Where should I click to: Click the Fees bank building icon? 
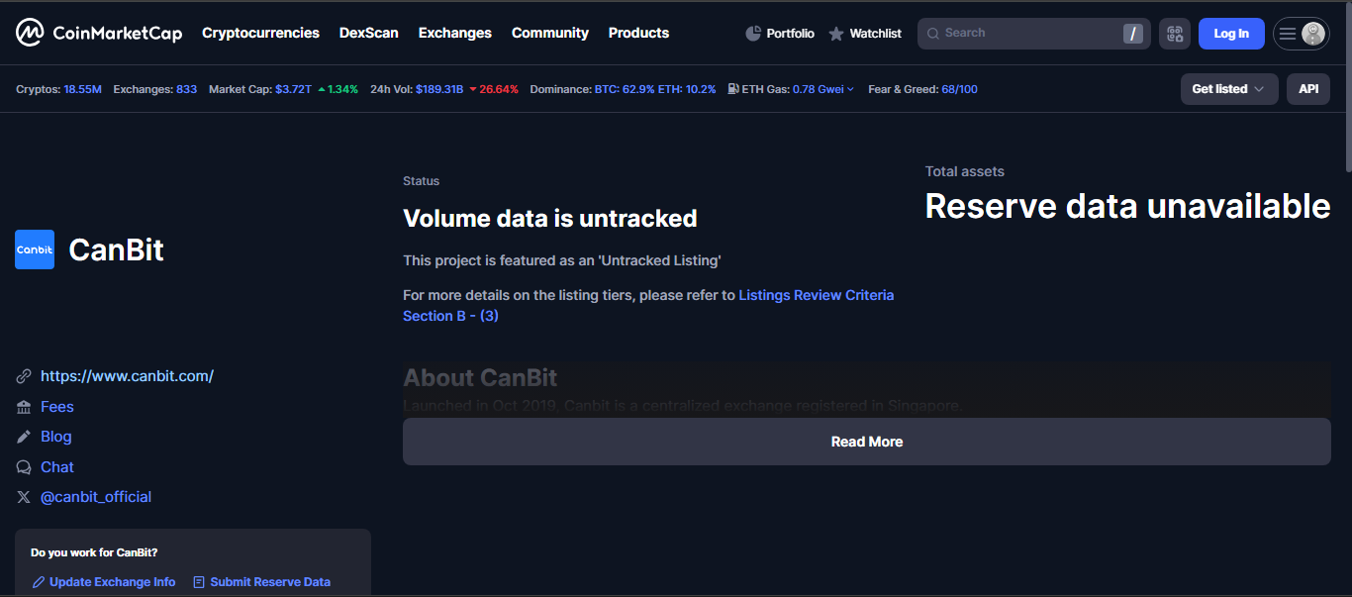pos(24,407)
